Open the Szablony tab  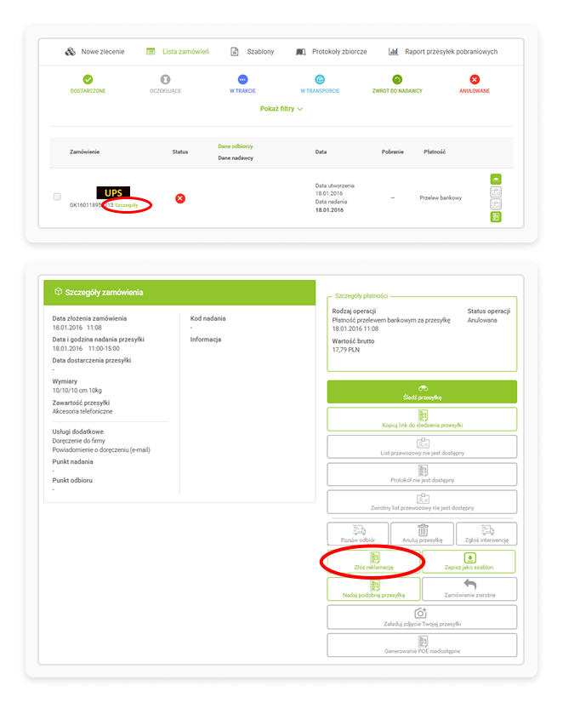(252, 52)
